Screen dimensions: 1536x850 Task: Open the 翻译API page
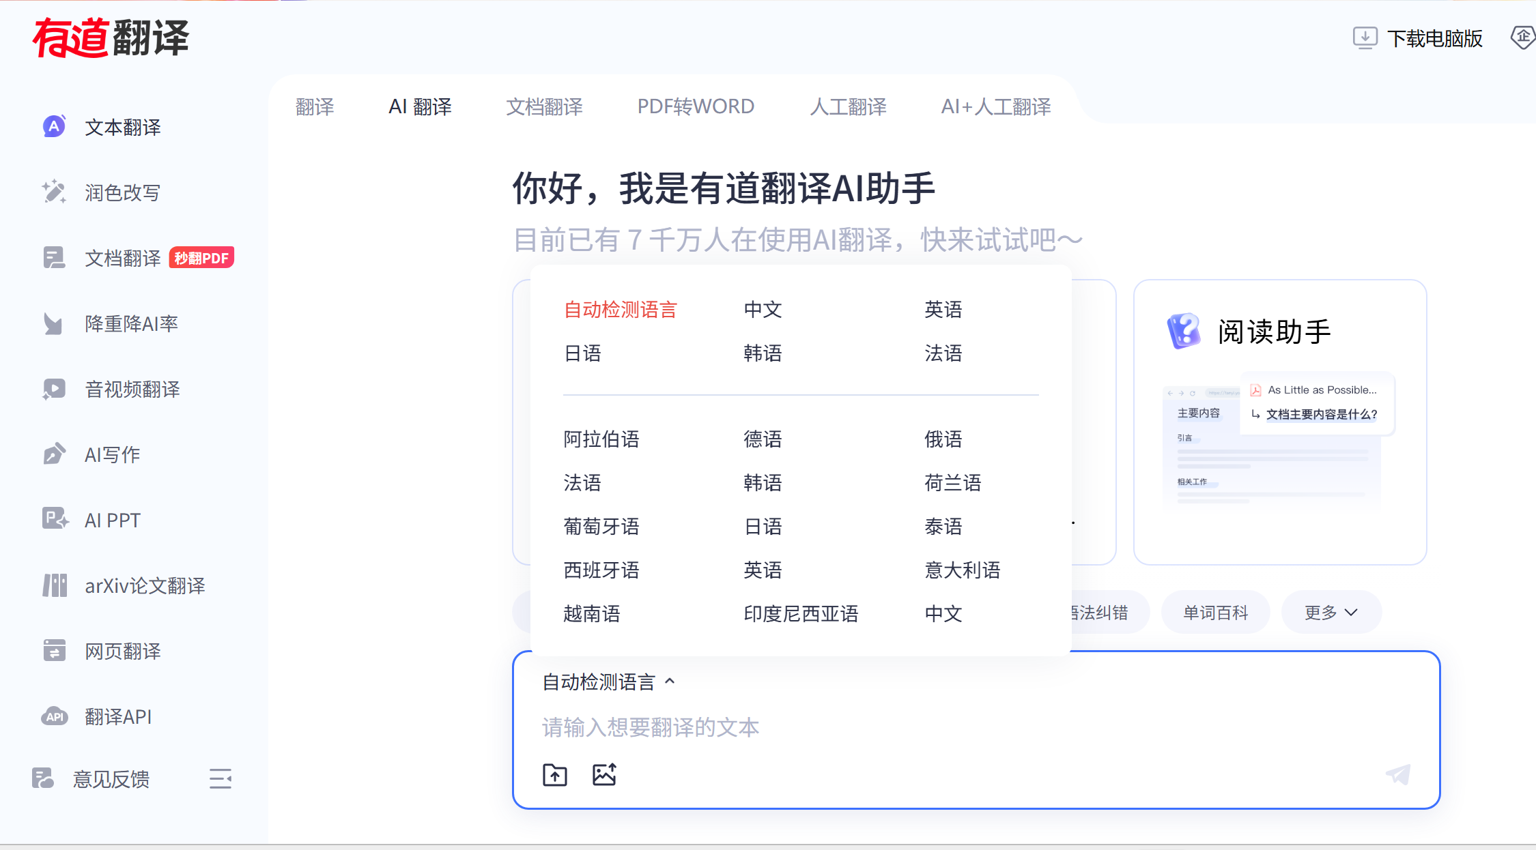116,716
